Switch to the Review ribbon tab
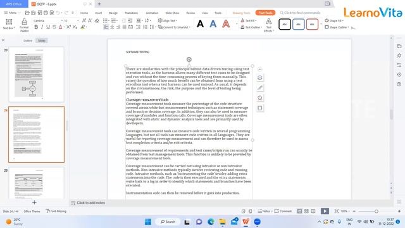 pyautogui.click(x=190, y=13)
